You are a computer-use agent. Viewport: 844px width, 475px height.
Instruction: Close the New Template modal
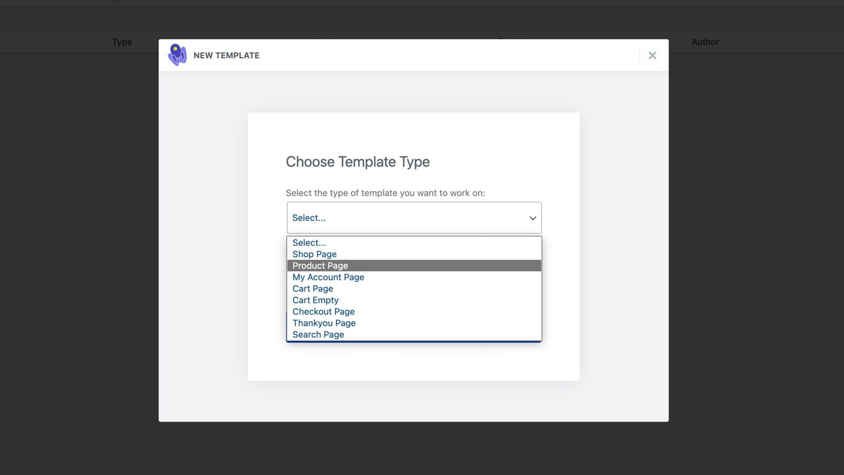[652, 55]
